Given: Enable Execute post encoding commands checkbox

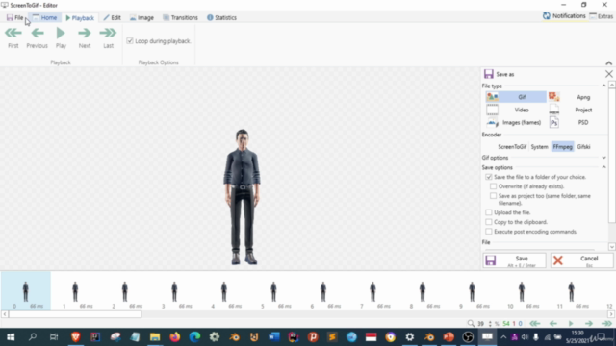Looking at the screenshot, I should (489, 232).
